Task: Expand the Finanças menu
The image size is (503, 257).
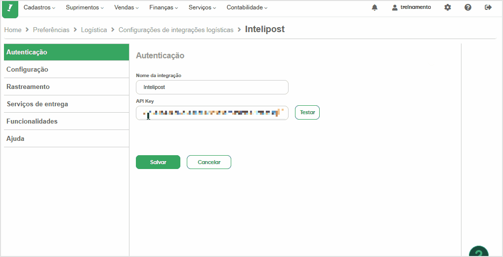Action: [164, 7]
